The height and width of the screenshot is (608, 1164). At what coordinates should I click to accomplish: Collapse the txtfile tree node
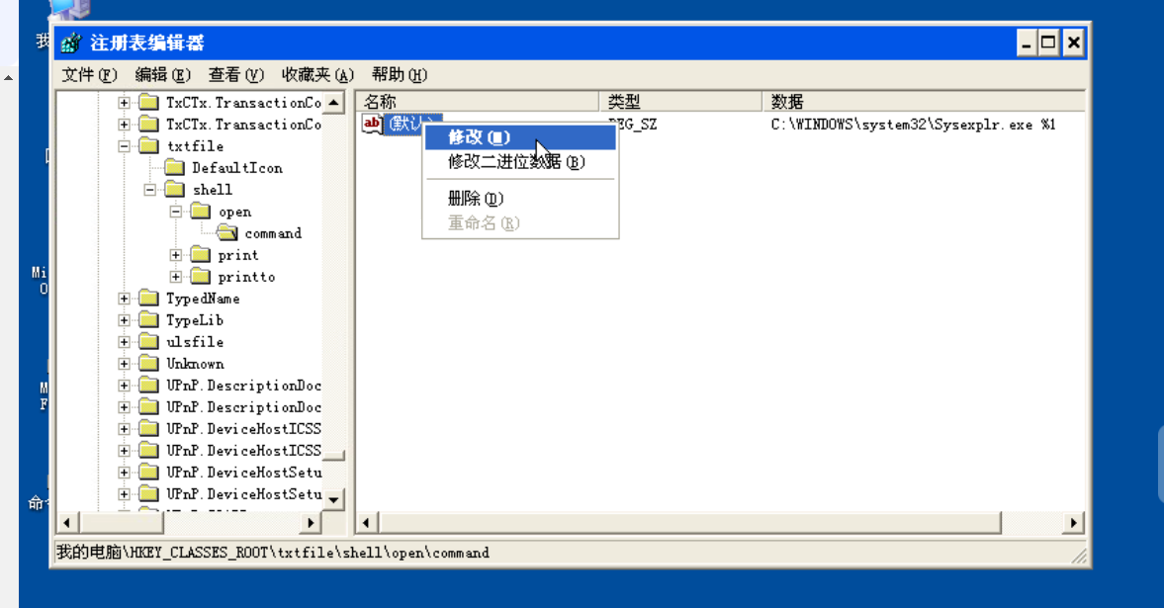click(124, 146)
